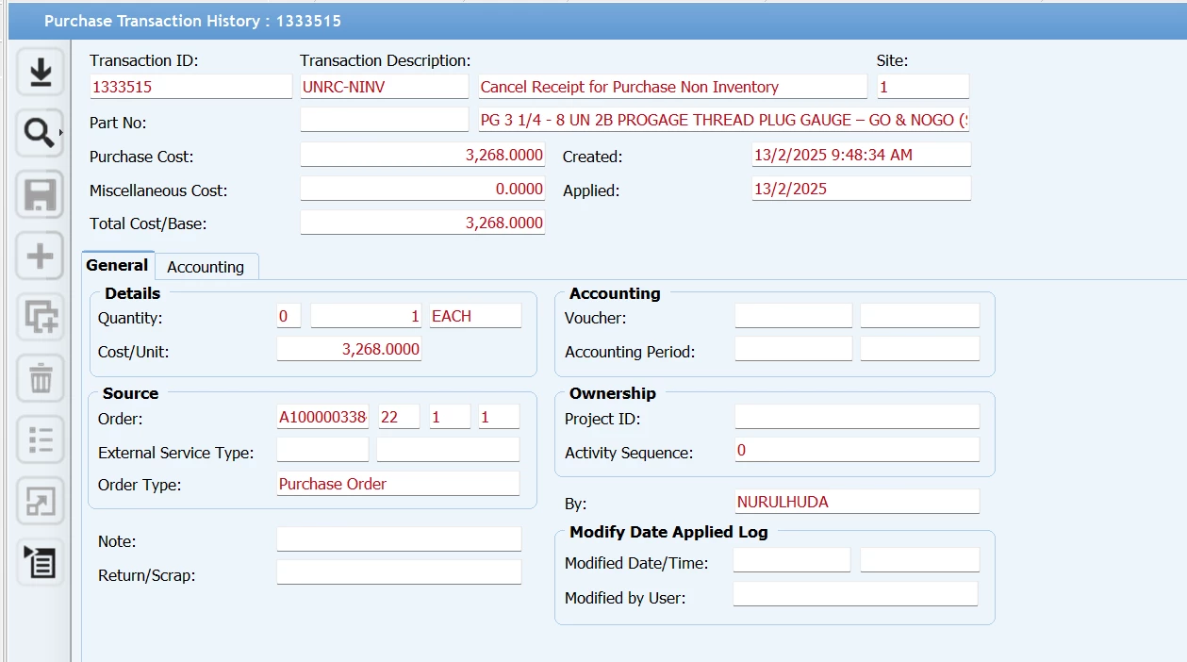This screenshot has height=662, width=1187.
Task: Click the Order field containing 22
Action: click(x=399, y=417)
